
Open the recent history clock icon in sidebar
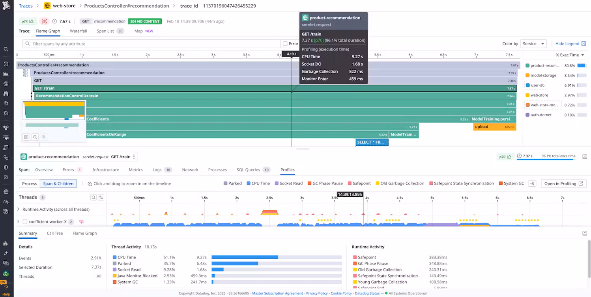point(6,64)
